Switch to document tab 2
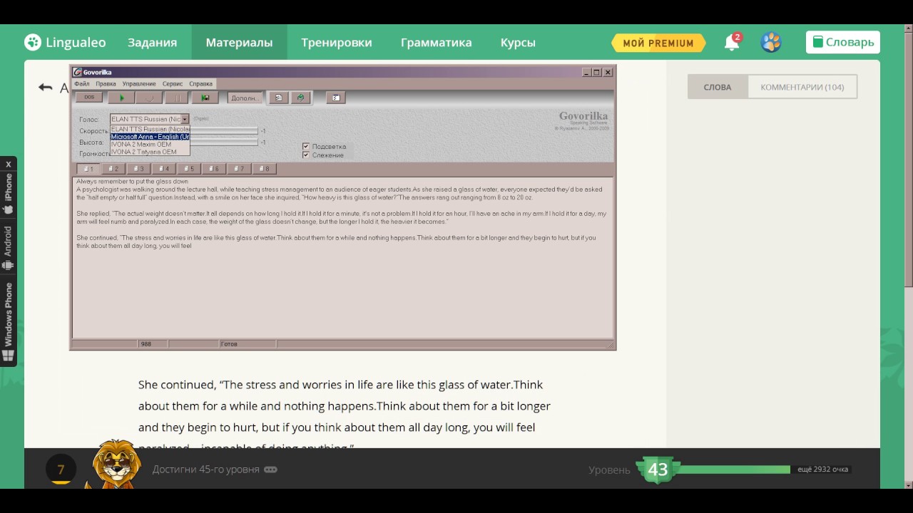913x513 pixels. coord(113,169)
